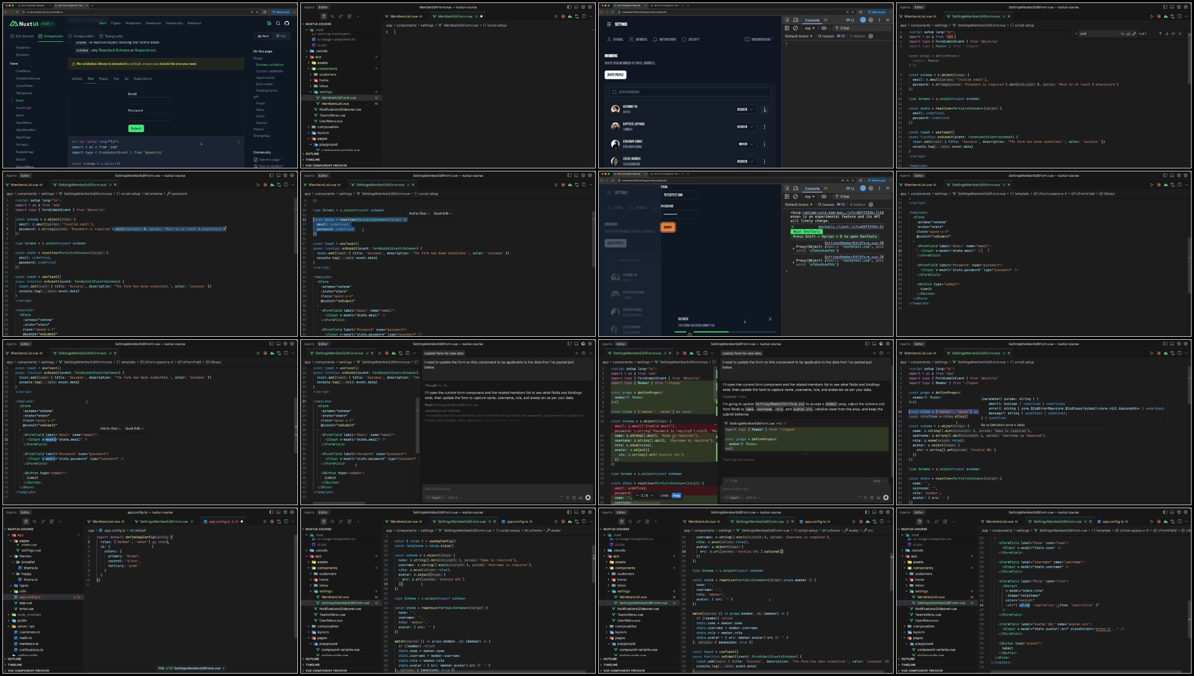
Task: Click the source control branch icon above the file tree
Action: 341,16
